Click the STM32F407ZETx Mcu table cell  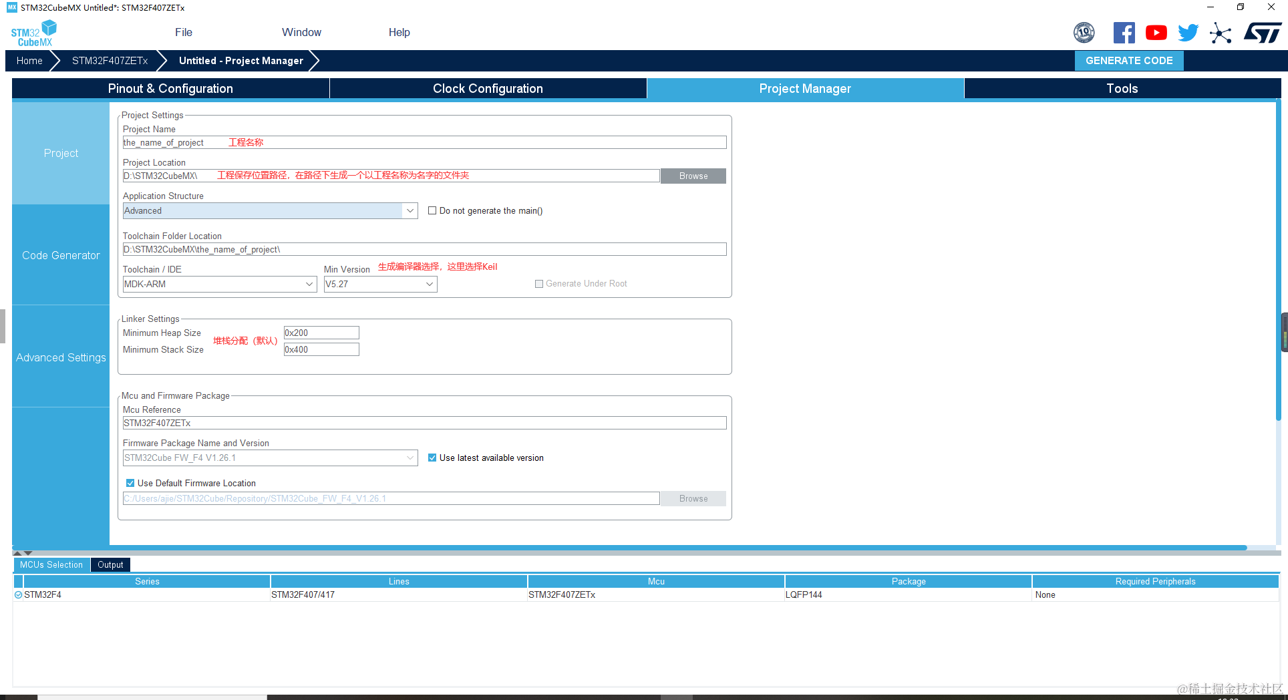[656, 594]
